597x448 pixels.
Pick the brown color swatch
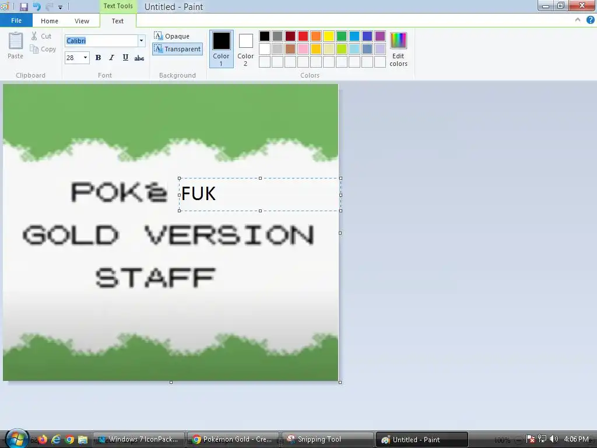pos(290,49)
